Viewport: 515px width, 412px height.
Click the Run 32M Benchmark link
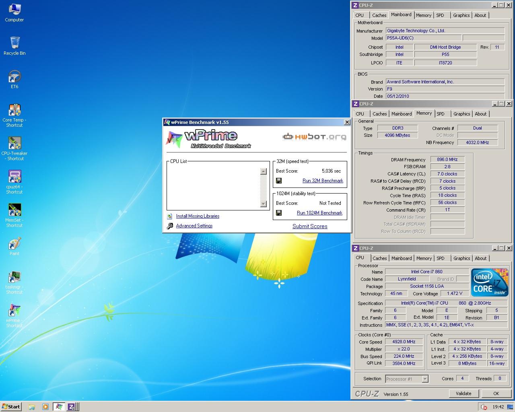tap(323, 181)
